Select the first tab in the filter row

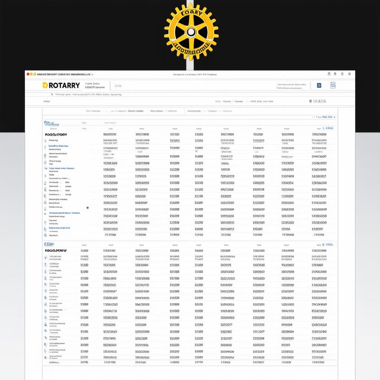[93, 111]
